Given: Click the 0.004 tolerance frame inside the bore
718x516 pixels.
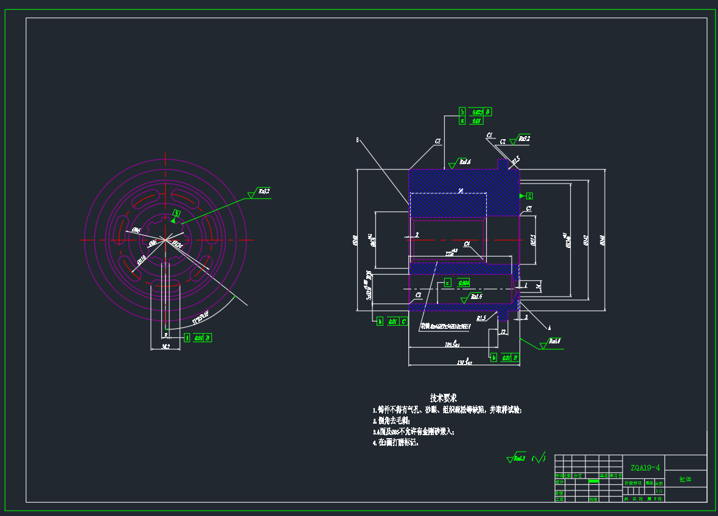Looking at the screenshot, I should pos(457,283).
